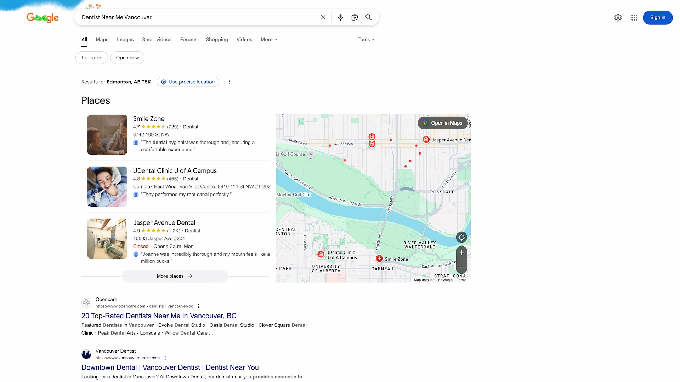Open Opencare result three-dot menu

[198, 306]
